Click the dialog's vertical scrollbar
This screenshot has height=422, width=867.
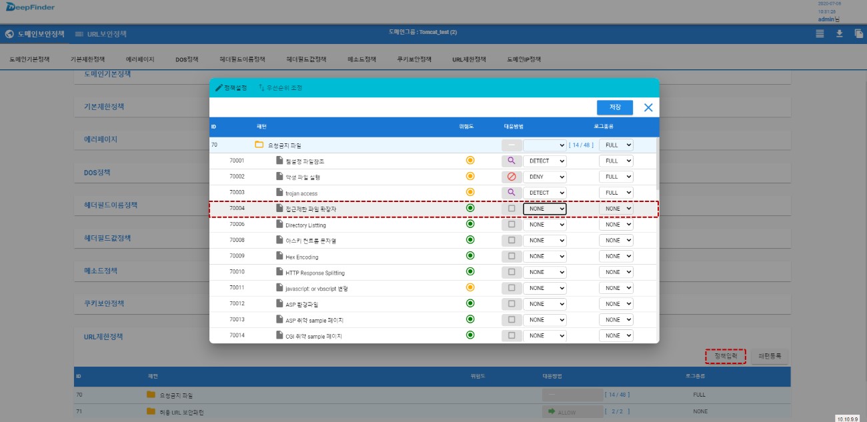coord(657,163)
